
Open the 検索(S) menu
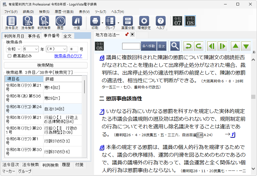click(x=44, y=12)
